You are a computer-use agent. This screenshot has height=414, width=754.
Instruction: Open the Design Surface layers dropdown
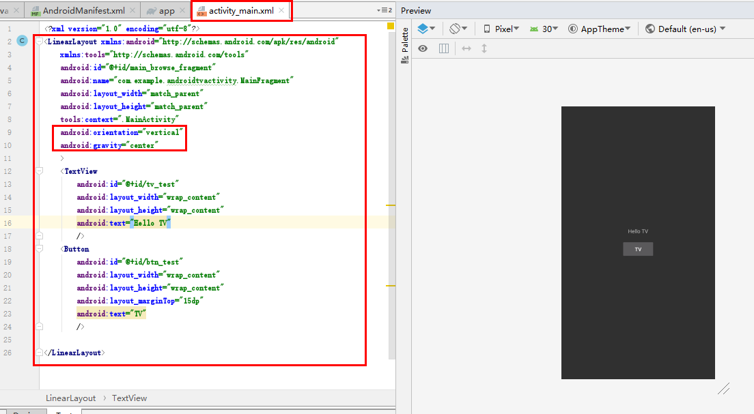tap(426, 29)
